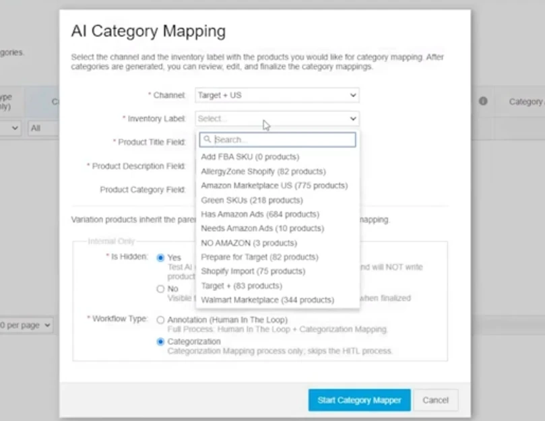Select Amazon Marketplace US (775 products)

coord(274,185)
